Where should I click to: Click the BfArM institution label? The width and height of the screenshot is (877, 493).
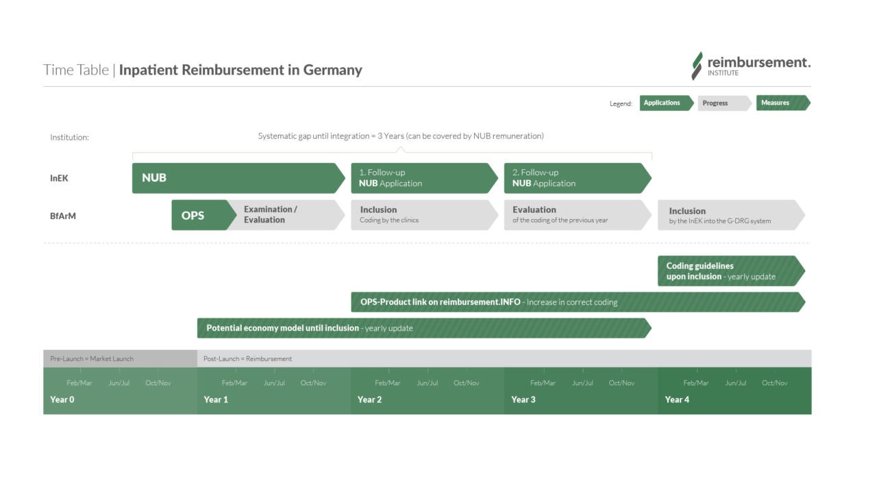[x=62, y=216]
